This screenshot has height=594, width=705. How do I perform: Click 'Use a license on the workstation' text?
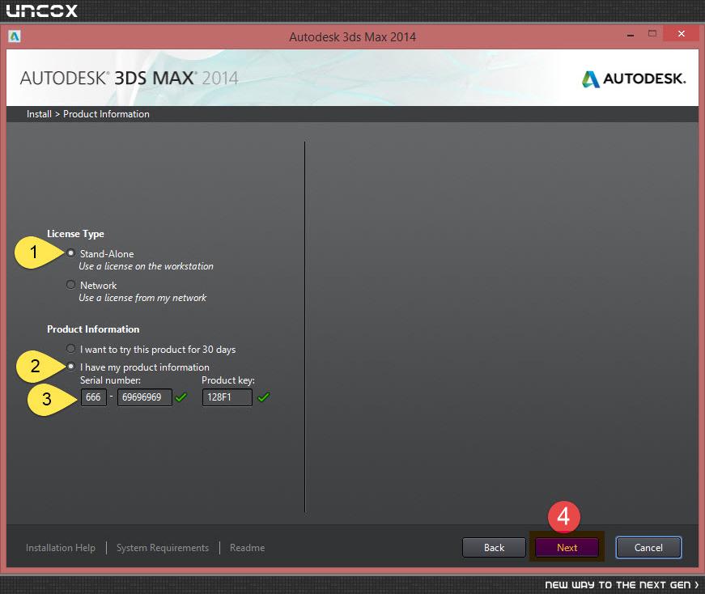point(147,266)
